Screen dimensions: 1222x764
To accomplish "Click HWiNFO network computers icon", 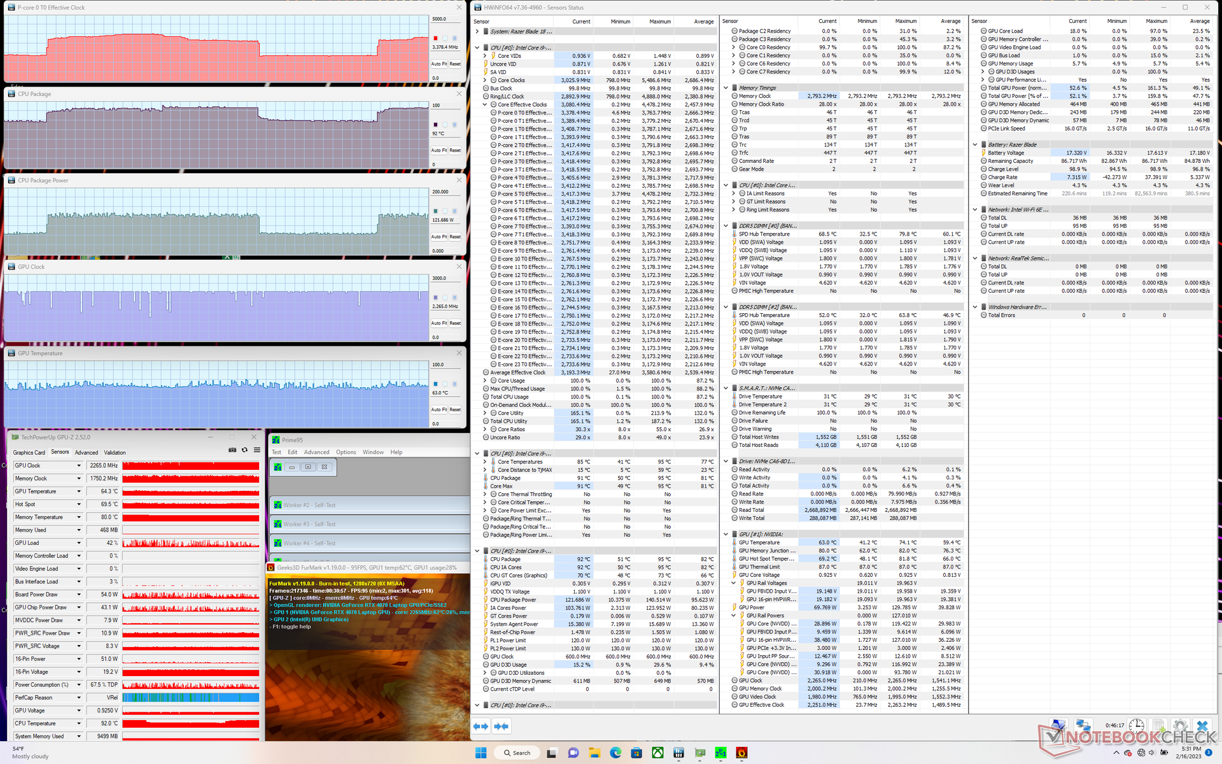I will [1082, 726].
